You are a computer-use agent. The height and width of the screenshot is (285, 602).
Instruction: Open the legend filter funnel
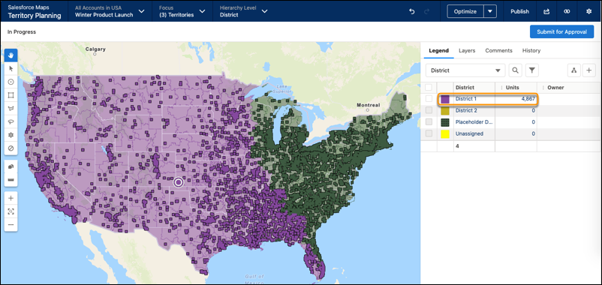point(532,70)
